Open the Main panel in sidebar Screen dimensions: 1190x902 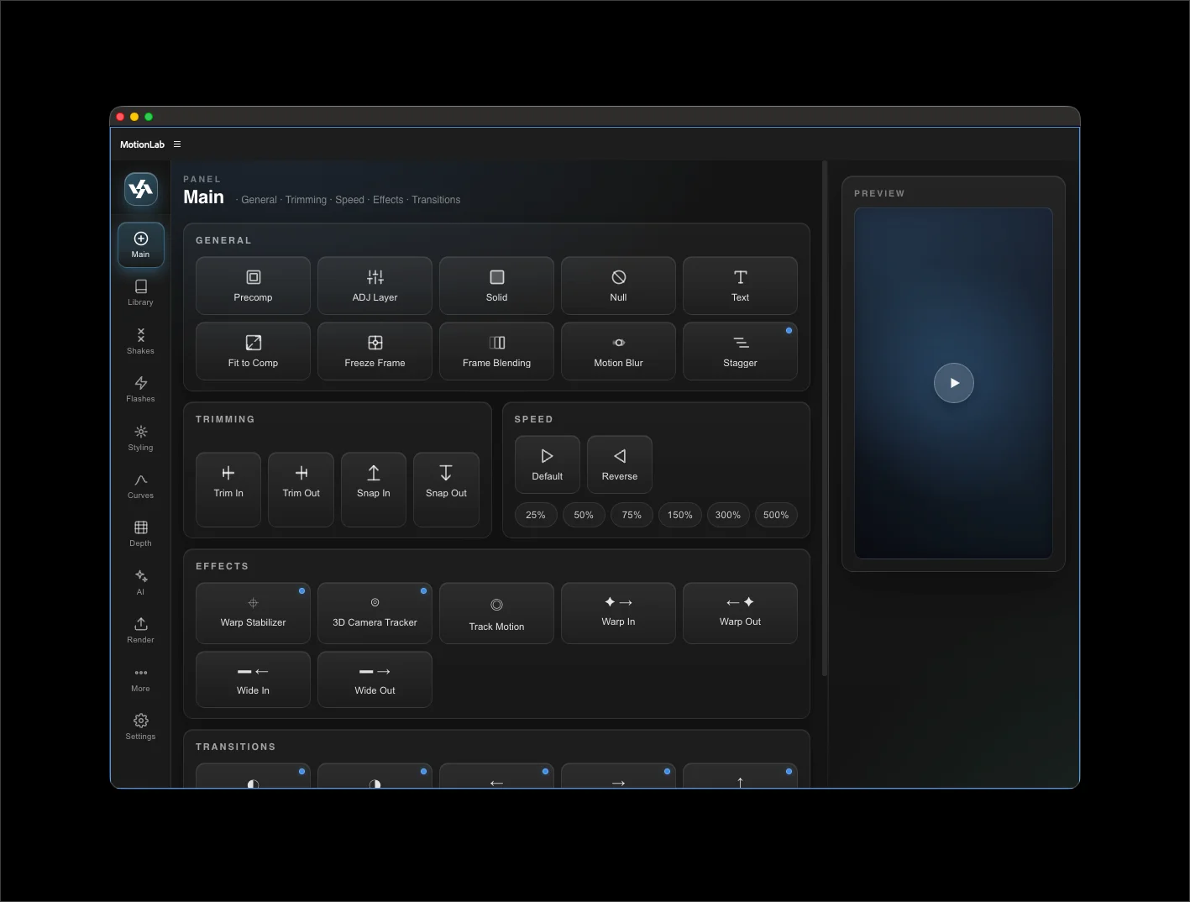[140, 244]
